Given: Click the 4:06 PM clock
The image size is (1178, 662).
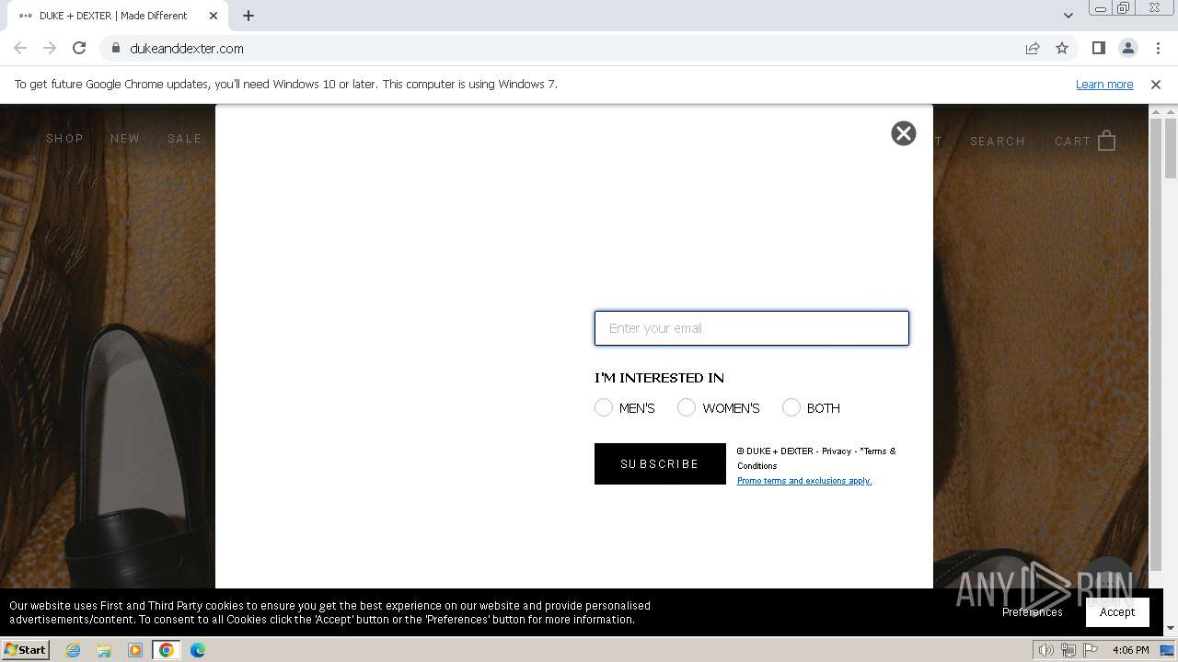Looking at the screenshot, I should click(1130, 650).
